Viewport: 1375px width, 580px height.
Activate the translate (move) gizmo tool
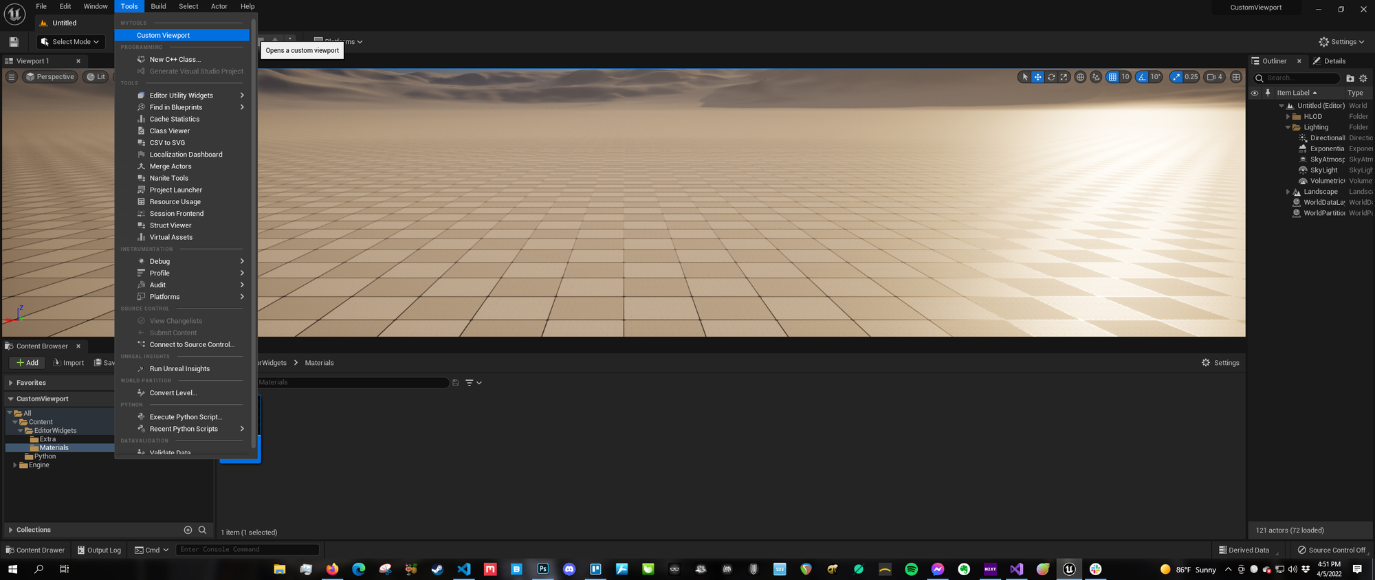(1038, 77)
